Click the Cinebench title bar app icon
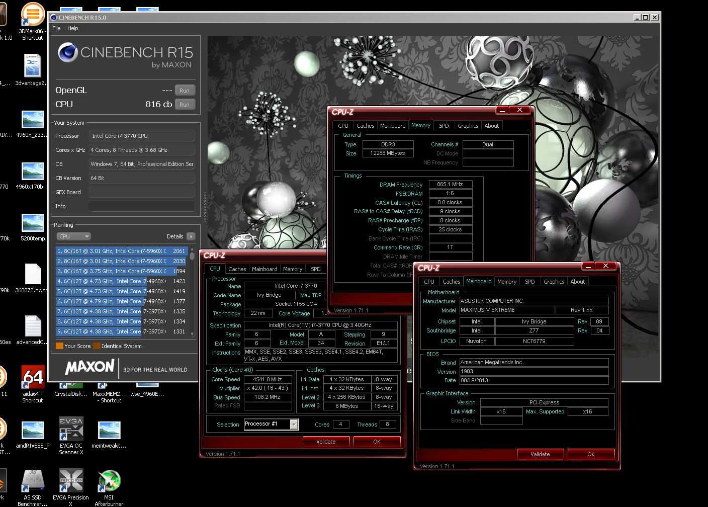 [54, 18]
